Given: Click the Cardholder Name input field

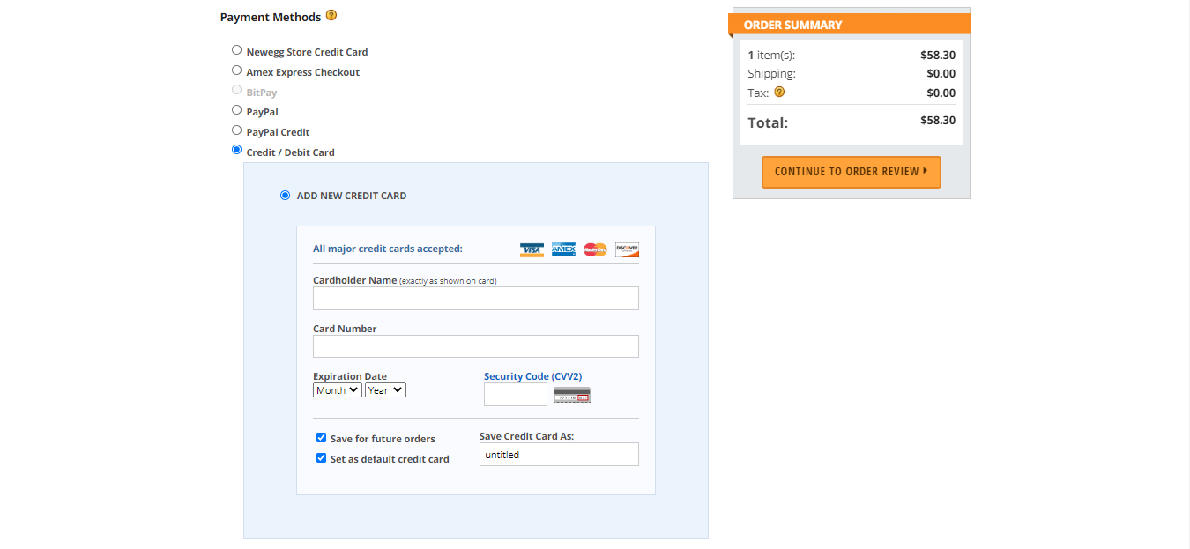Looking at the screenshot, I should [x=476, y=299].
